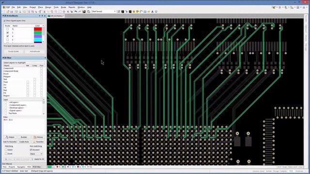The image size is (310, 174).
Task: Enable the Matching Select checkbox
Action: pyautogui.click(x=6, y=150)
